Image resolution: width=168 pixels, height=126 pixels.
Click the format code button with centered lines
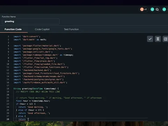pyautogui.click(x=158, y=39)
